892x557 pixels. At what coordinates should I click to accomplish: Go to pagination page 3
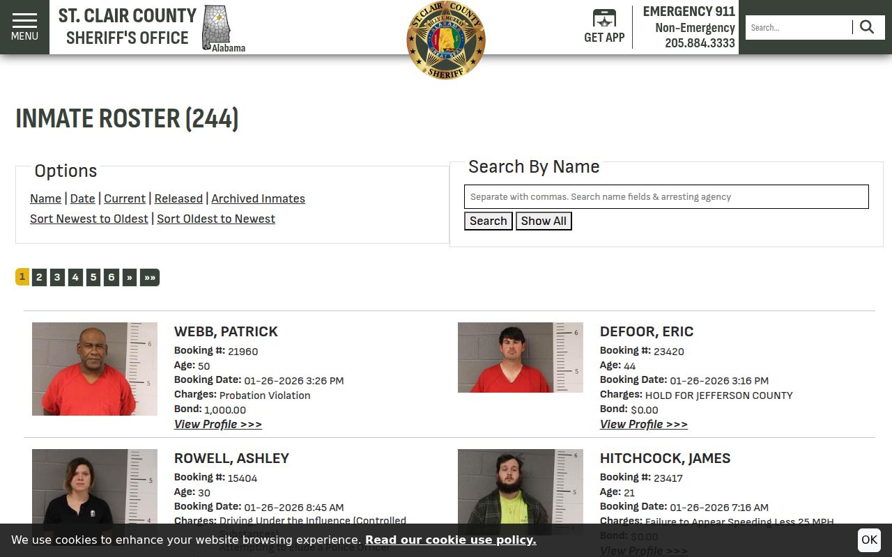point(57,277)
